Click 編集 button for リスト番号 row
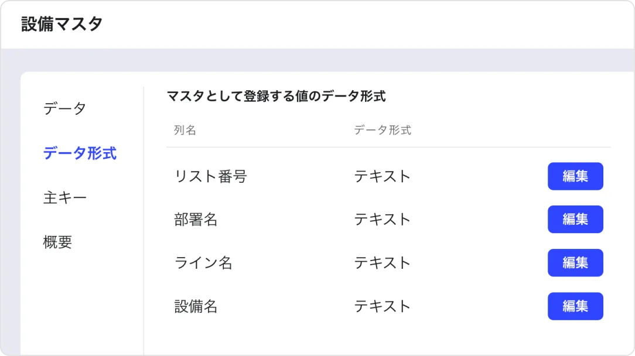635x356 pixels. pyautogui.click(x=575, y=176)
